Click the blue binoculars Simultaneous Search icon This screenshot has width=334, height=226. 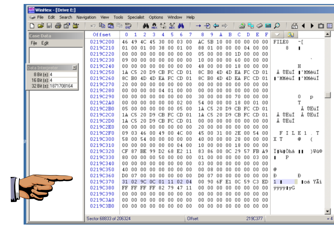[x=181, y=26]
